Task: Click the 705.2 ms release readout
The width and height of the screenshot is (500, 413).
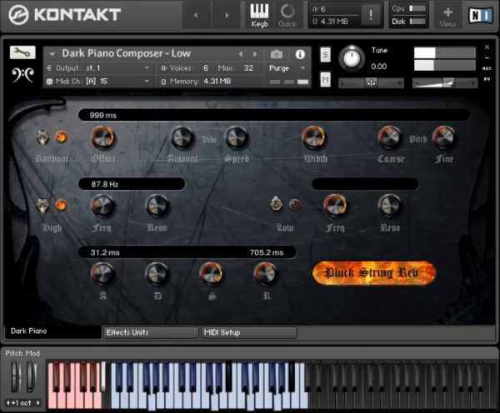Action: pyautogui.click(x=267, y=252)
